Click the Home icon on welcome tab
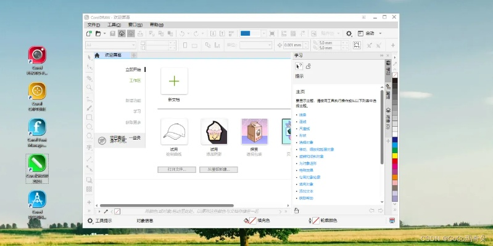The height and width of the screenshot is (246, 493). pyautogui.click(x=97, y=55)
